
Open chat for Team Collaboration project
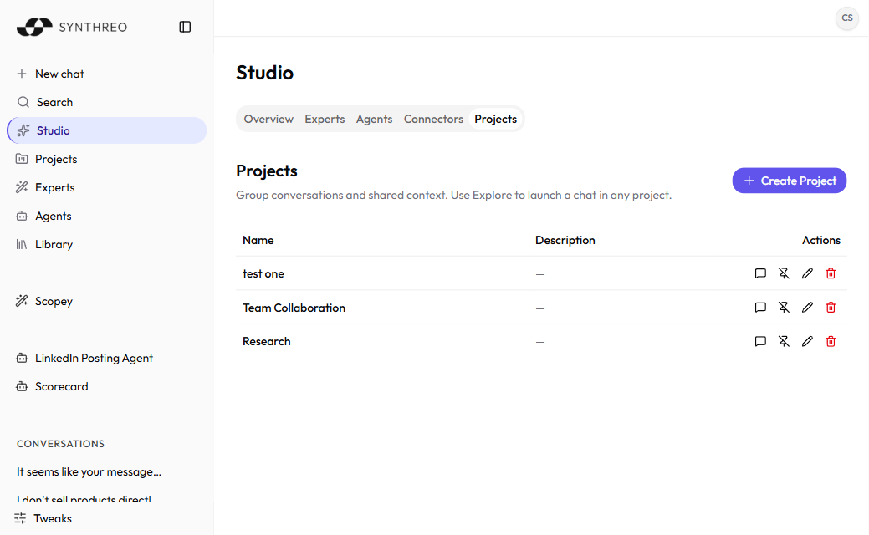760,308
